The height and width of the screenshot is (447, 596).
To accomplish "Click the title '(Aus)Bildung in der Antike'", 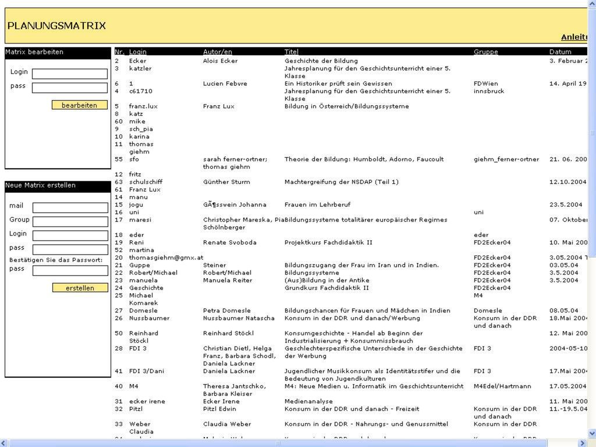I will point(327,281).
